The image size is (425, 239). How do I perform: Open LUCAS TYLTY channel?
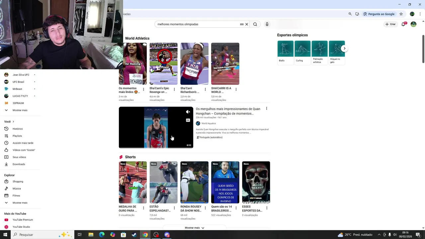(21, 96)
